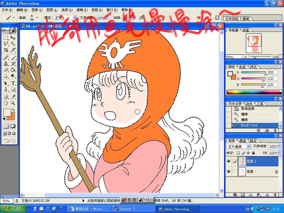This screenshot has width=284, height=213.
Task: Open the History palette options menu arrow
Action: (x=280, y=103)
